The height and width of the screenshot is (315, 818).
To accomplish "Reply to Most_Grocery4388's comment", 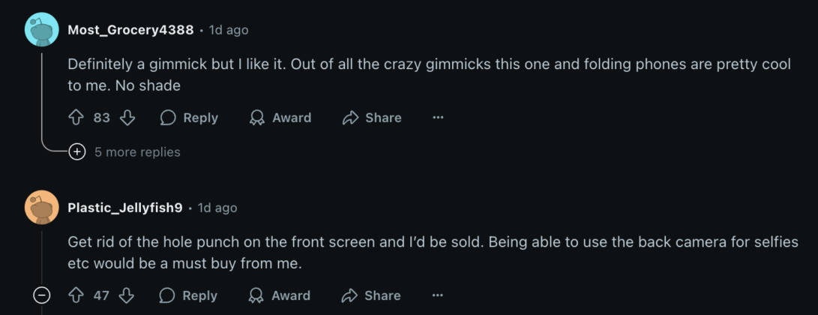I will [189, 118].
